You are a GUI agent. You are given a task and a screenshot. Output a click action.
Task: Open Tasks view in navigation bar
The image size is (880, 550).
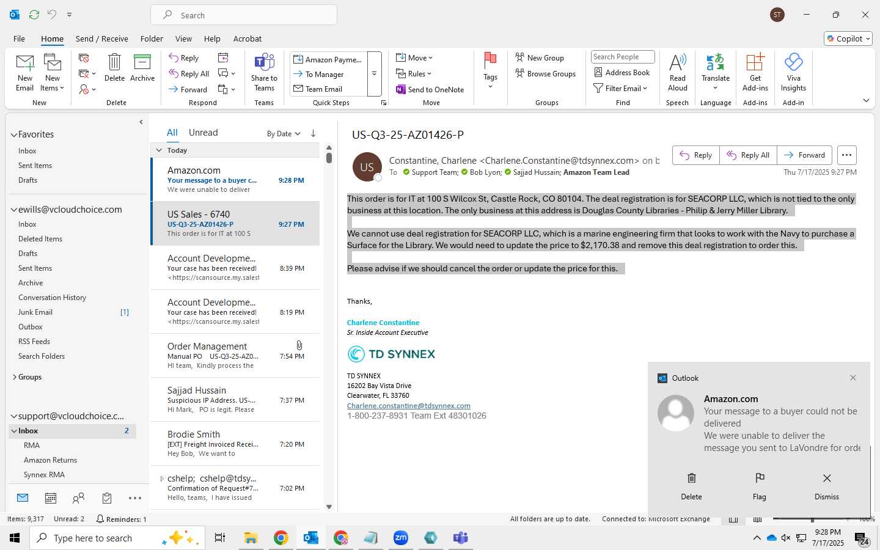pyautogui.click(x=107, y=498)
